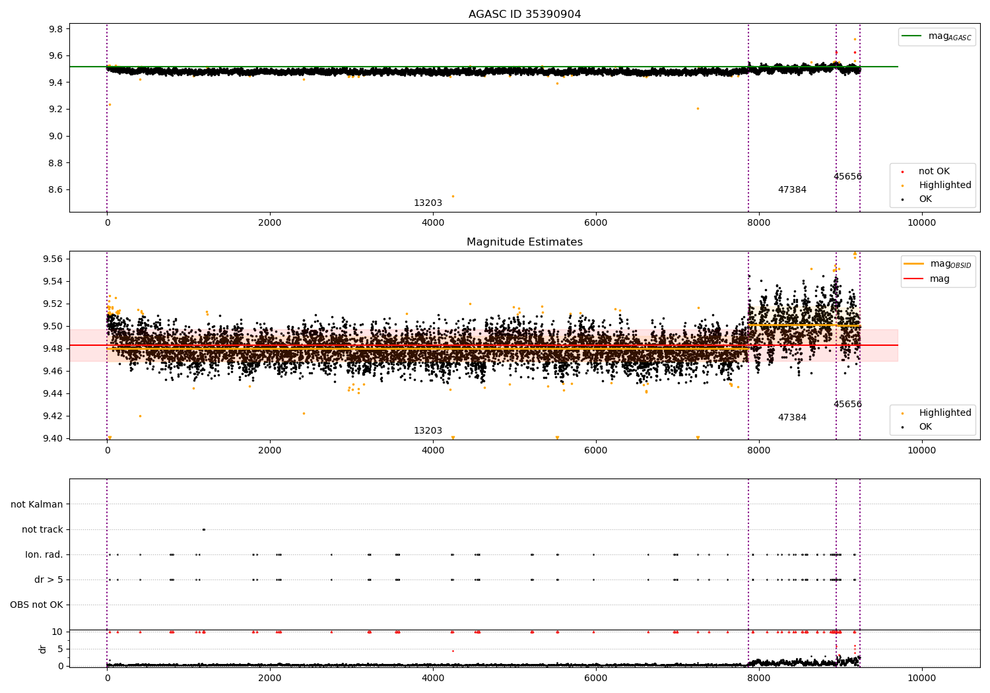This screenshot has height=693, width=990.
Task: Click the 13203 annotation in the top plot
Action: (428, 203)
